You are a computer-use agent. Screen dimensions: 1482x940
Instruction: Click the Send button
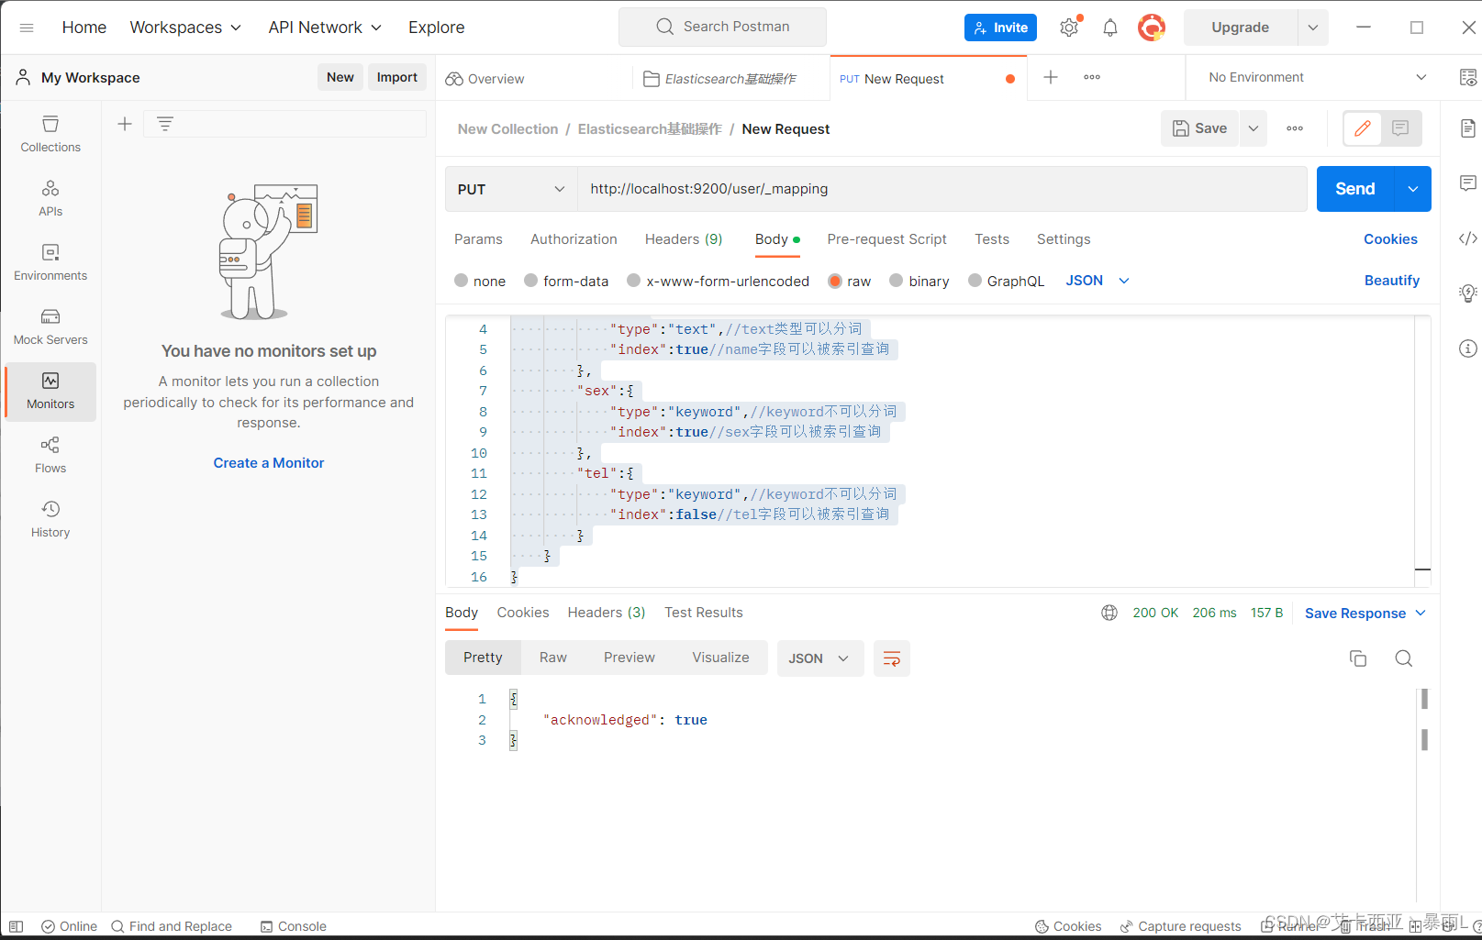point(1355,189)
